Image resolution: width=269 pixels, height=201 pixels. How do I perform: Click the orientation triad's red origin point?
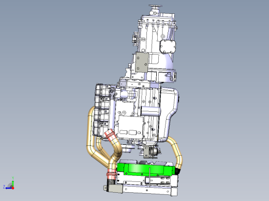pyautogui.click(x=13, y=188)
